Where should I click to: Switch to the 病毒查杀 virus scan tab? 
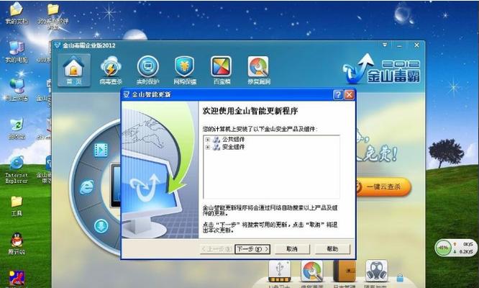click(111, 71)
